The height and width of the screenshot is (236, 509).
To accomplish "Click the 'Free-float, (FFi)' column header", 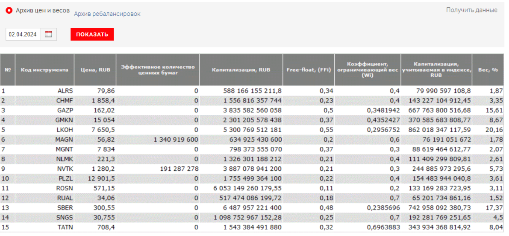I will (x=309, y=70).
